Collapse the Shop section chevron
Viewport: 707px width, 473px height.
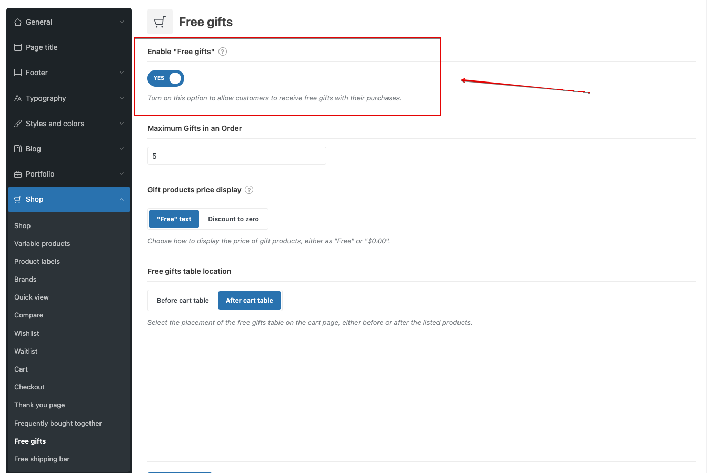122,200
